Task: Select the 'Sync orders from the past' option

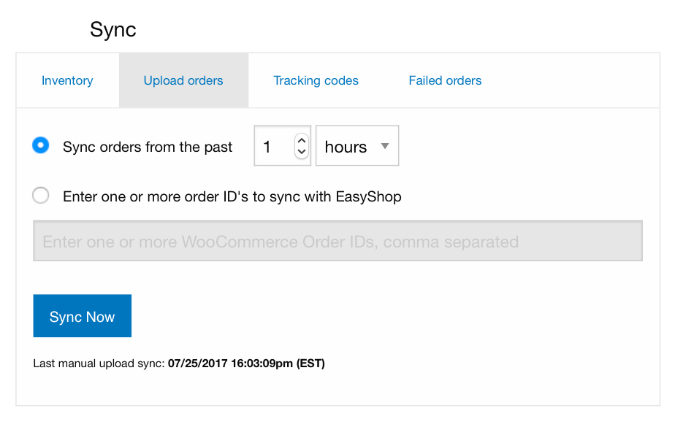Action: tap(40, 145)
